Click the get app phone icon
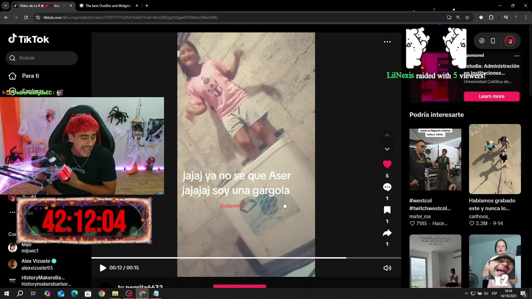Screen dimensions: 532x299 click(x=493, y=41)
